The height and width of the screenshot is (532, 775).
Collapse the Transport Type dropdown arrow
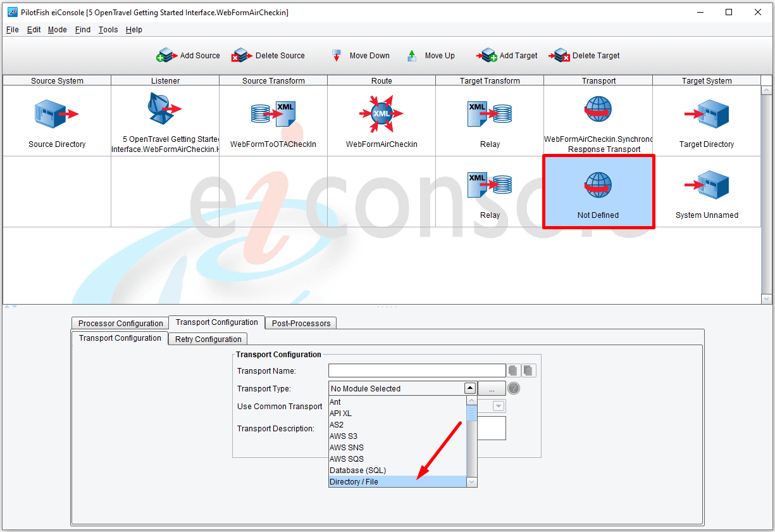[x=469, y=388]
